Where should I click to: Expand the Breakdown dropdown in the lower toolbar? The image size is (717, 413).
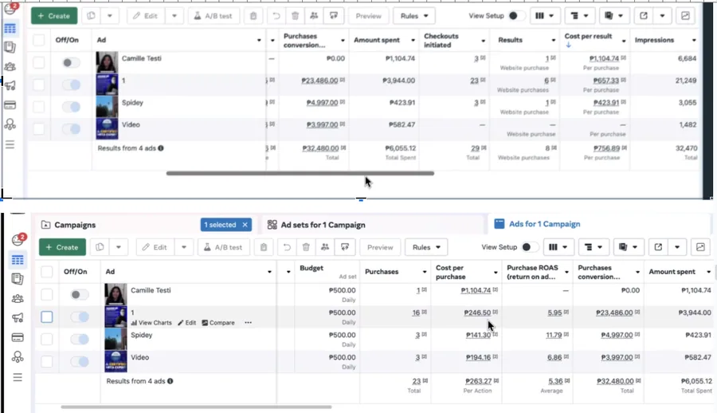[593, 247]
